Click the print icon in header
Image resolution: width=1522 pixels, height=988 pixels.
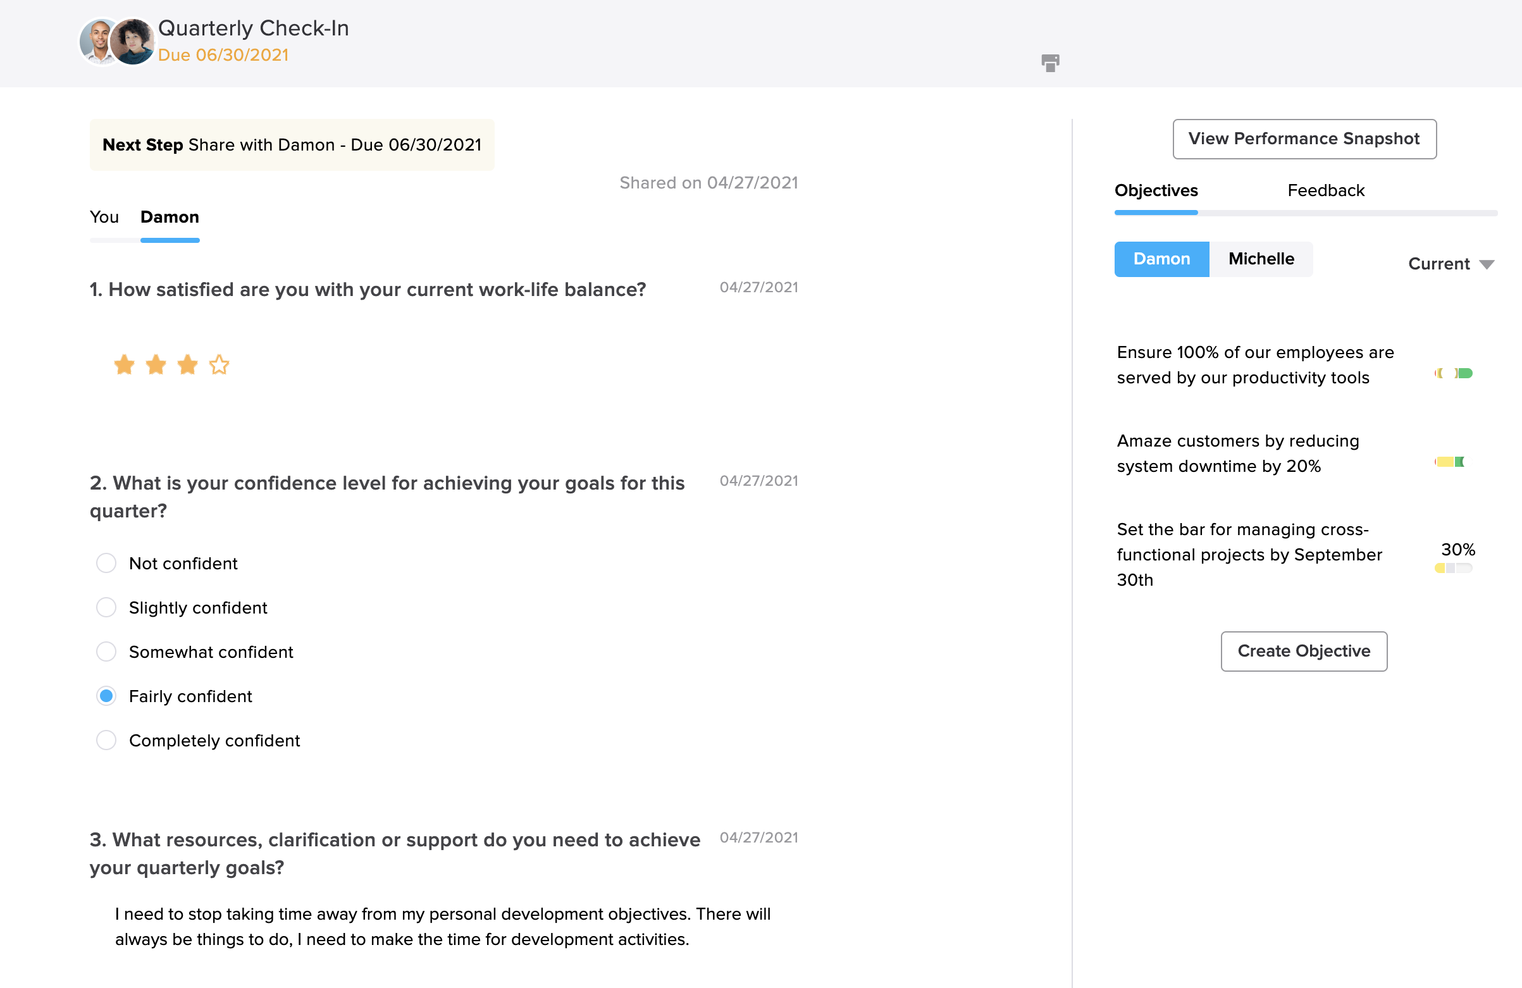point(1049,63)
